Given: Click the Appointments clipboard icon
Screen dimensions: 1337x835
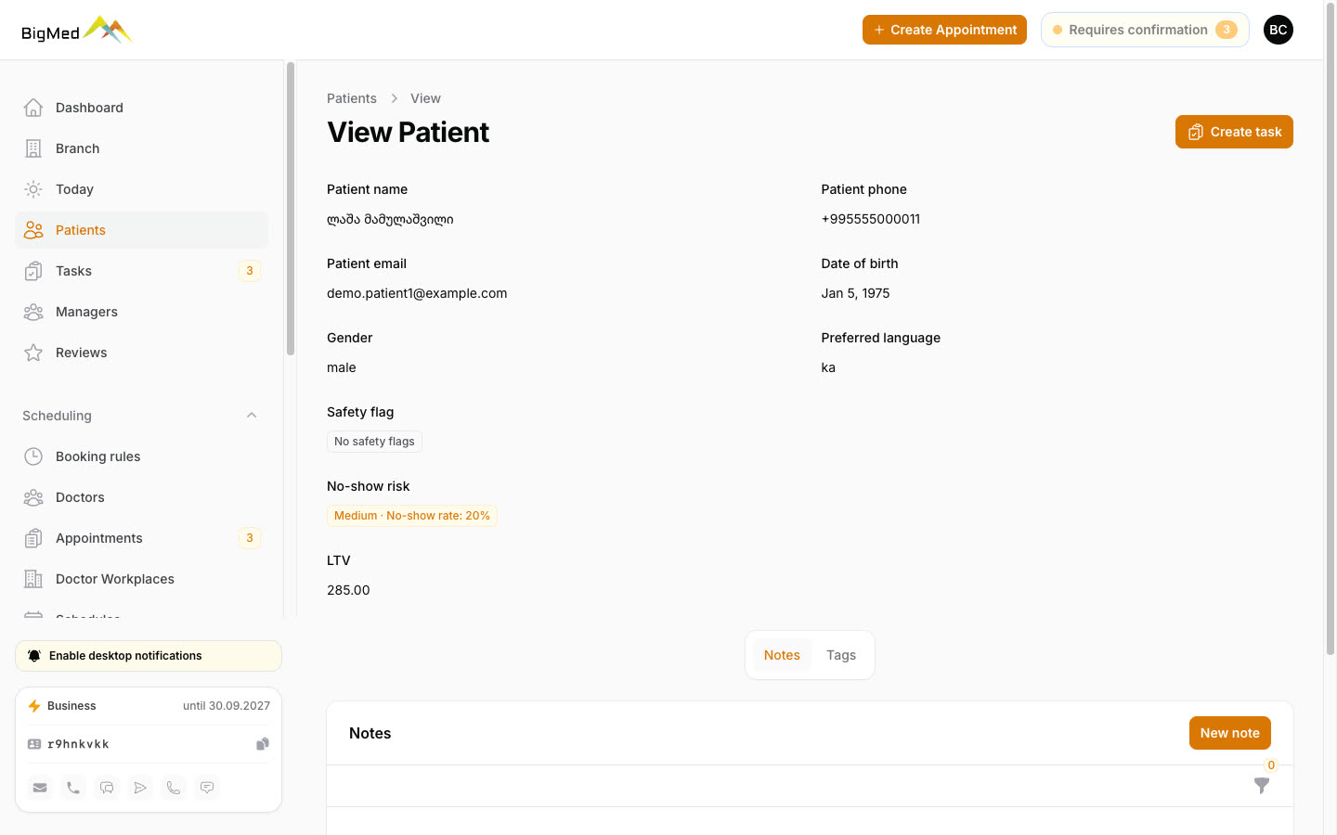Looking at the screenshot, I should (33, 538).
